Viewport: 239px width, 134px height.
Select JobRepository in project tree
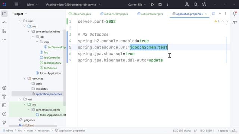pos(50,63)
